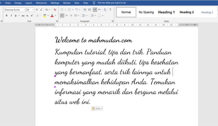Apply paragraph shading color
Screen dimensions: 218x126
tap(92, 16)
